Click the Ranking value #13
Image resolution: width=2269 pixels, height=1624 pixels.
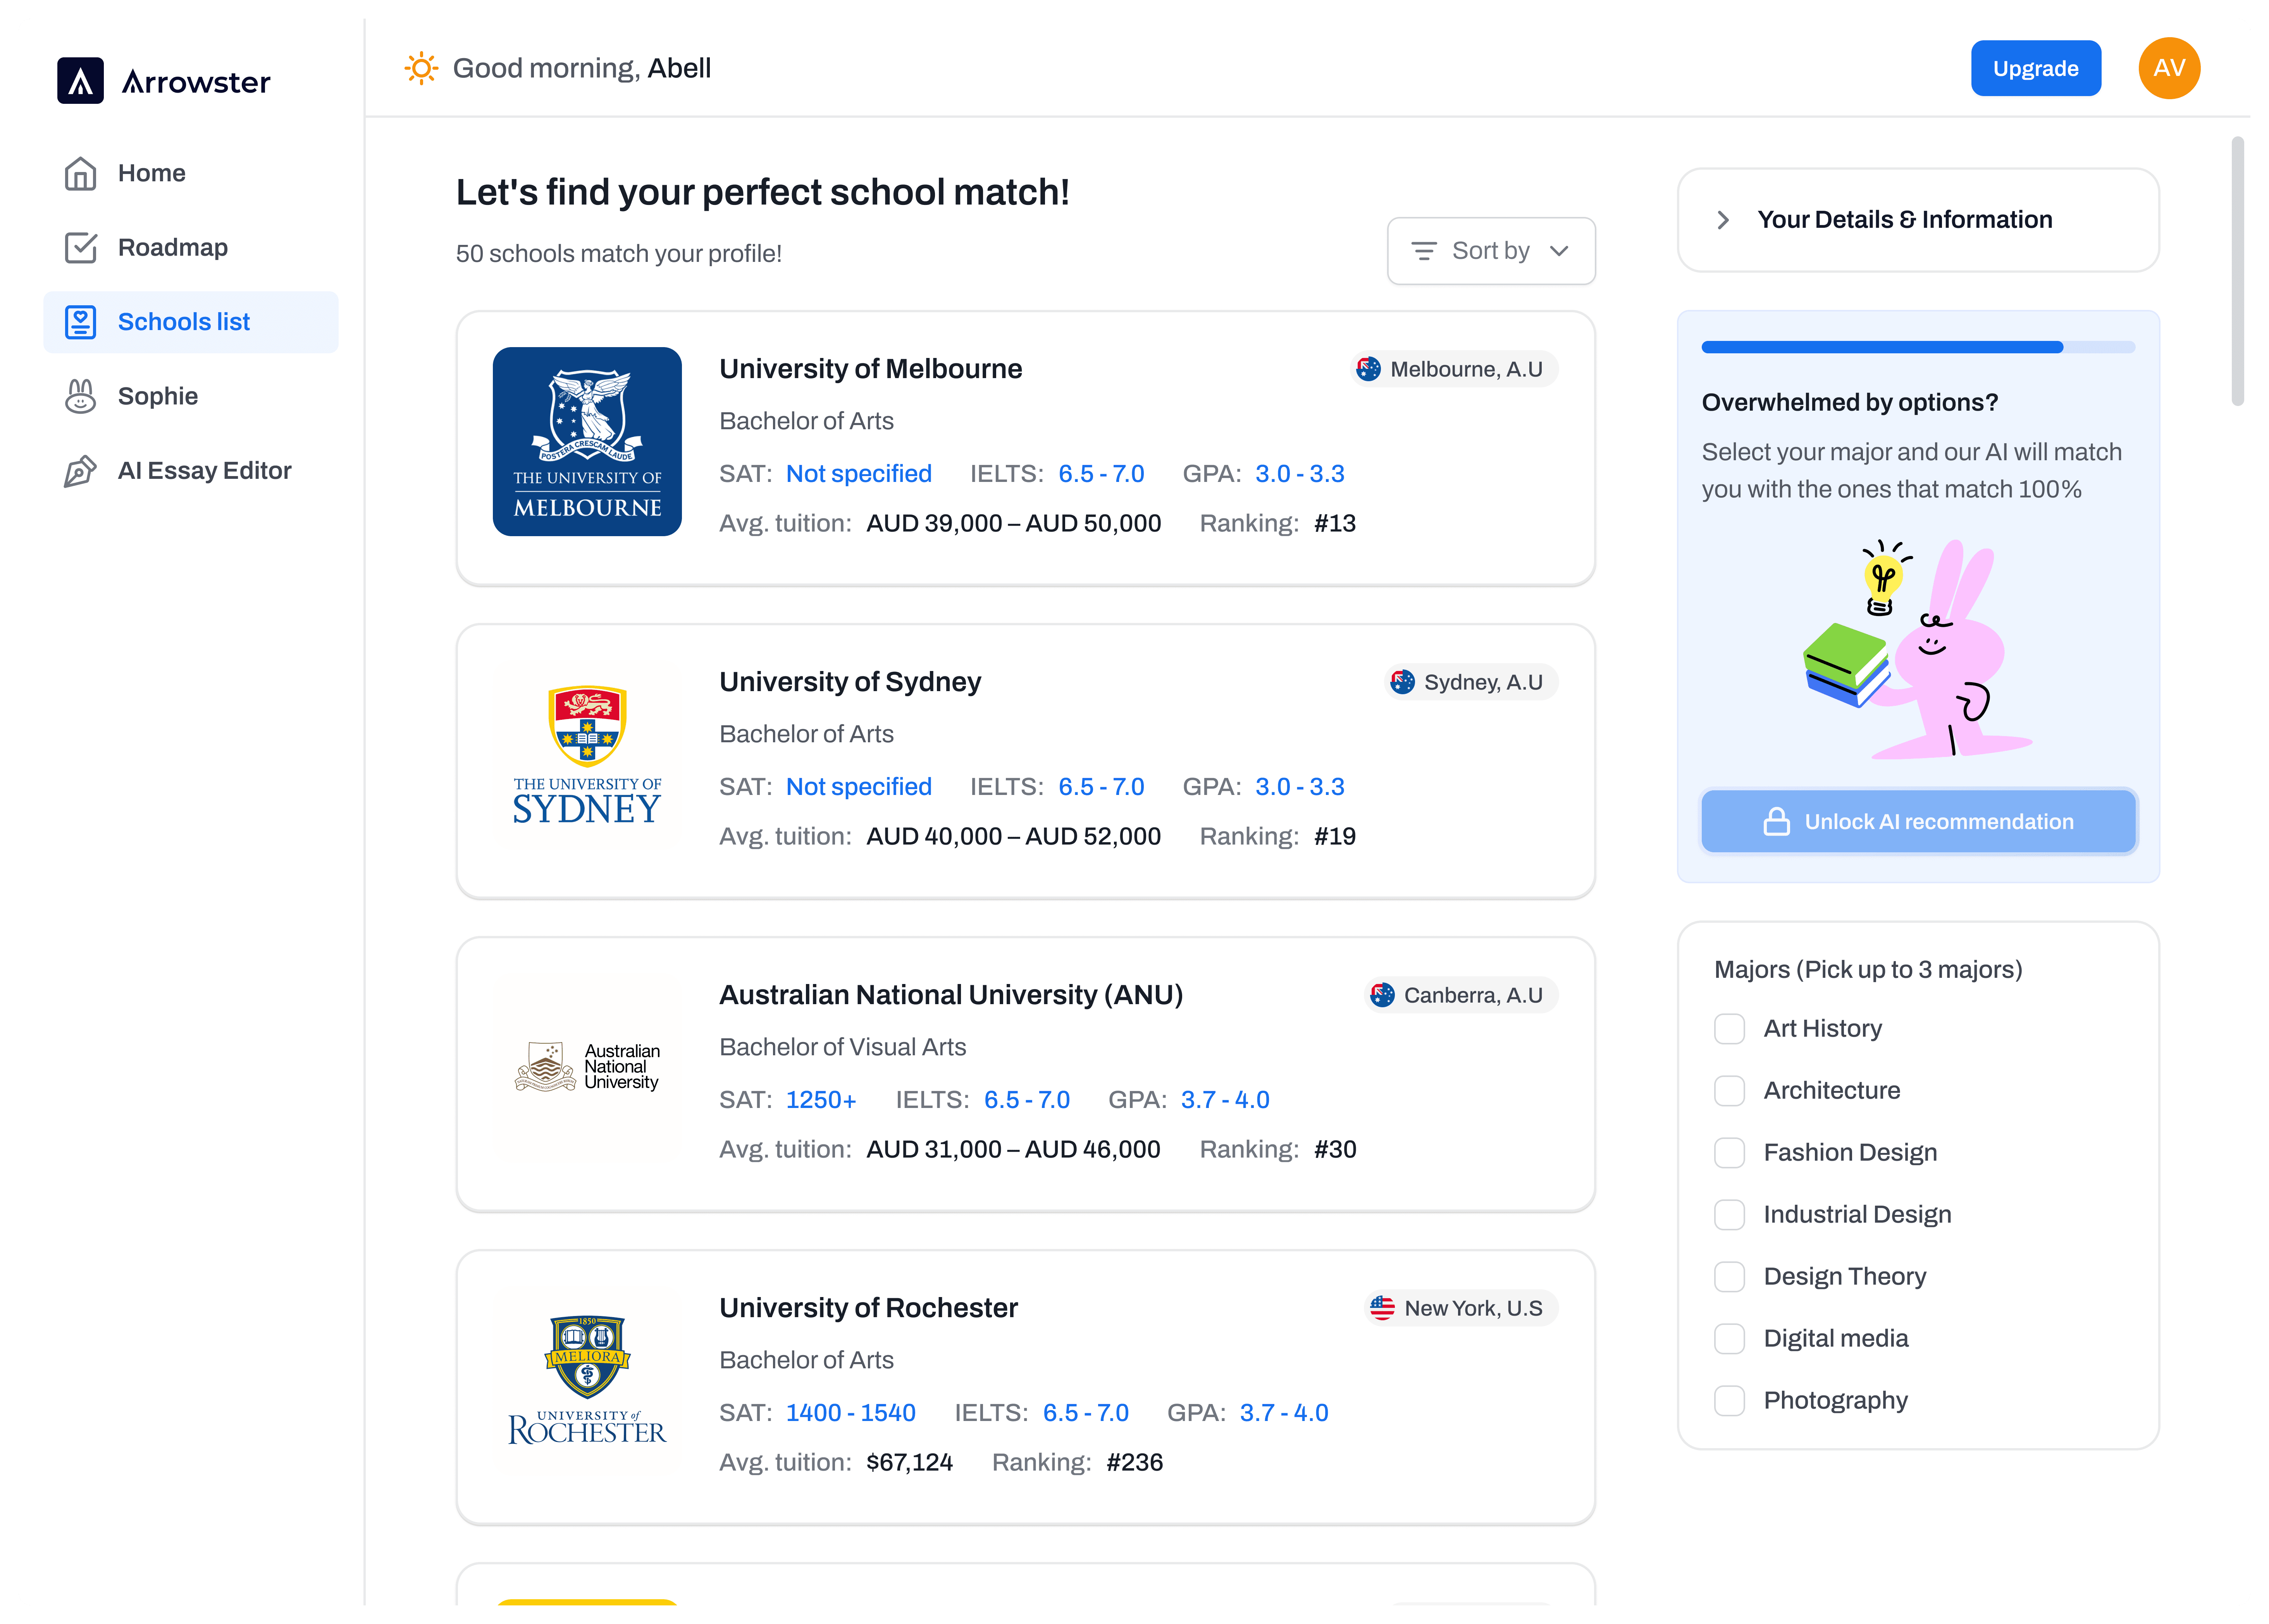click(x=1334, y=523)
